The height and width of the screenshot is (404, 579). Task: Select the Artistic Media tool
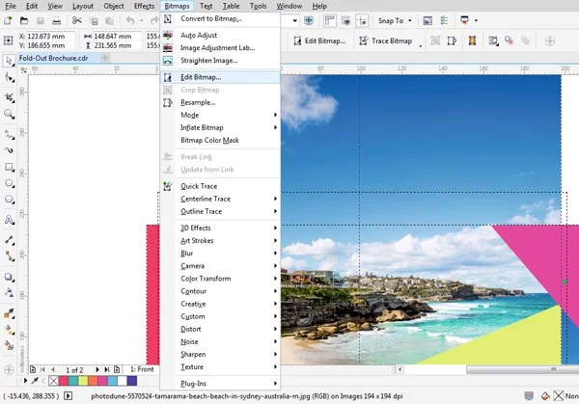point(9,150)
